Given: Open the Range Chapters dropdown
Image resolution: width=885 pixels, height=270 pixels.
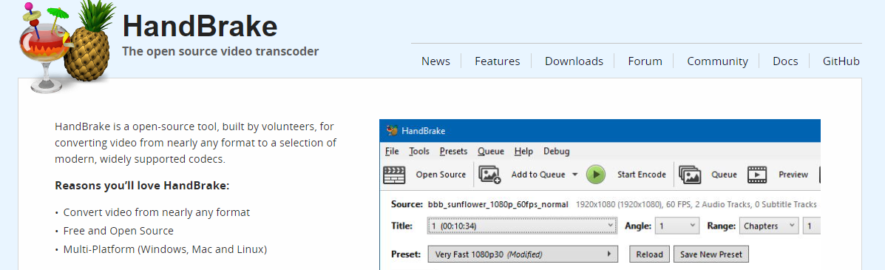Looking at the screenshot, I should pyautogui.click(x=768, y=226).
